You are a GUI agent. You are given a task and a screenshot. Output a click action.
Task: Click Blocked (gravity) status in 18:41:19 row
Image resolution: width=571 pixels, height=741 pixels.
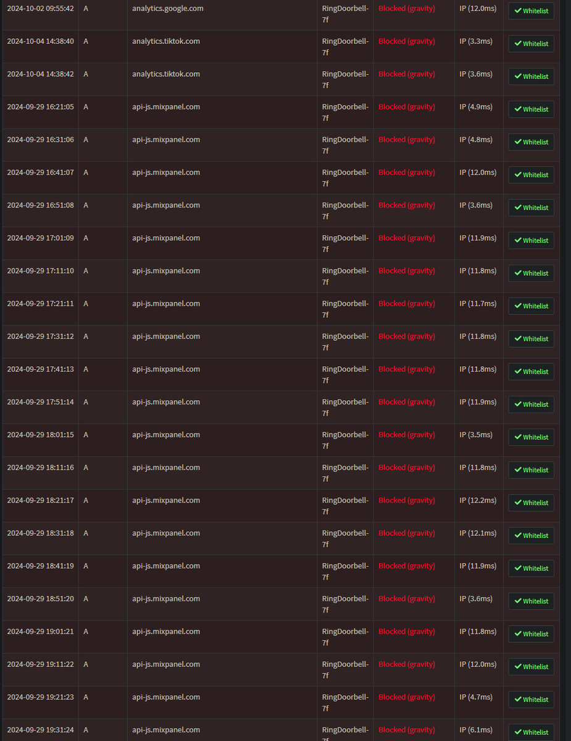click(x=407, y=566)
